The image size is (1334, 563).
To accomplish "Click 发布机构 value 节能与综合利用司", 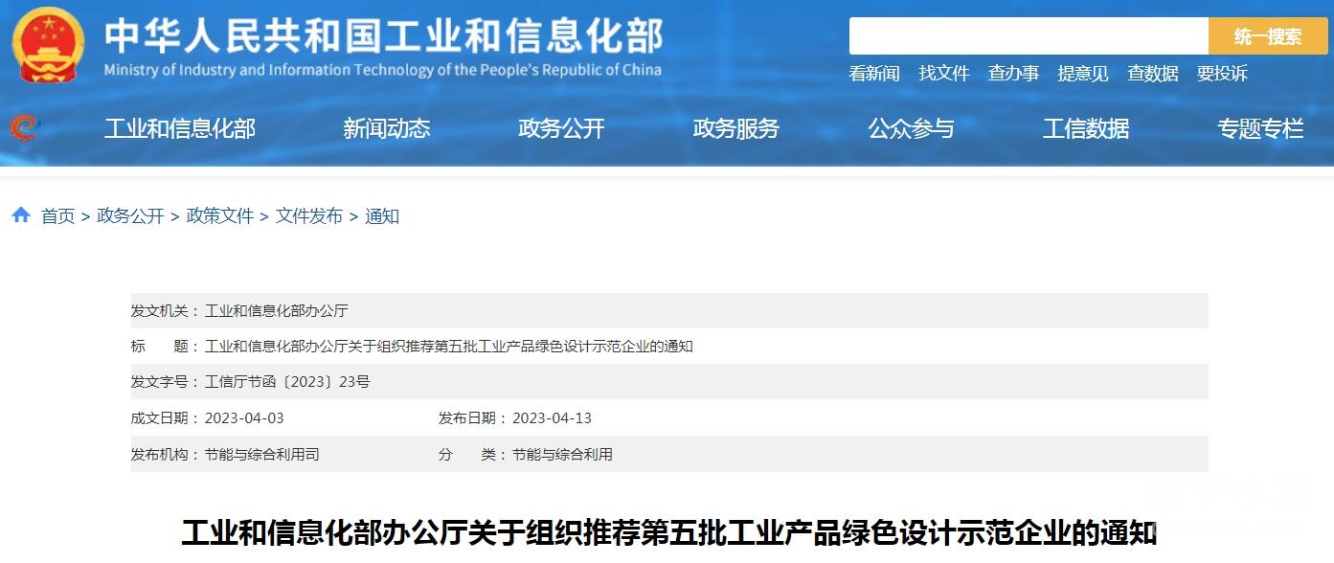I will [x=262, y=455].
